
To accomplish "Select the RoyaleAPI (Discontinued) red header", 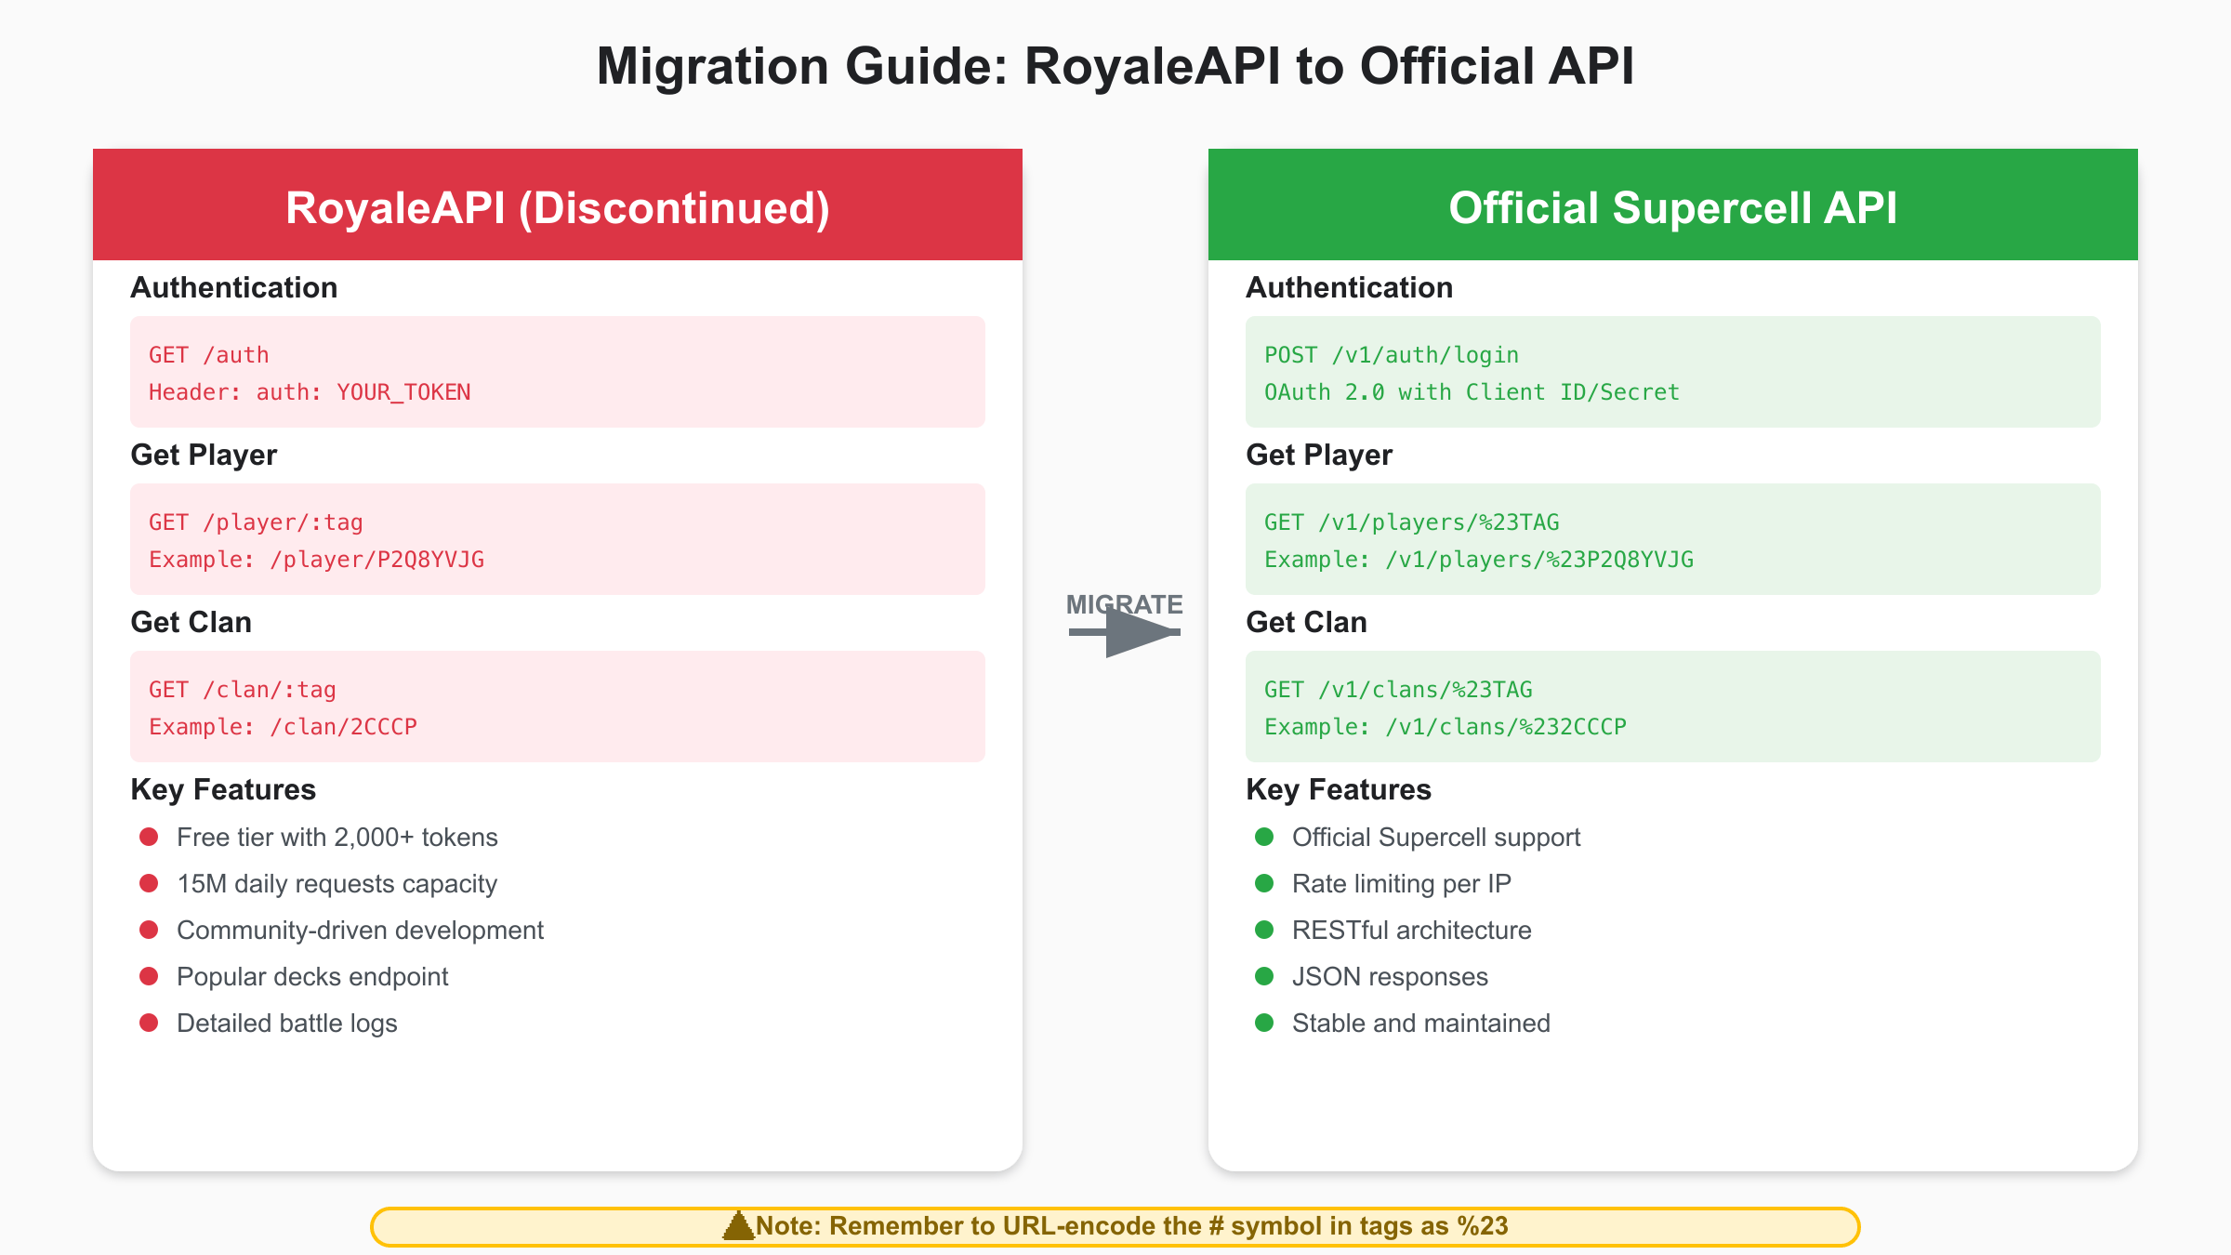I will tap(558, 205).
